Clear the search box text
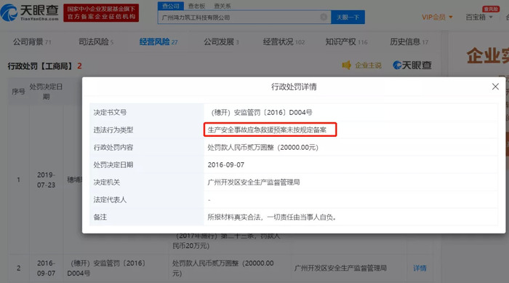Screen dimensions: 509x283 pyautogui.click(x=324, y=17)
